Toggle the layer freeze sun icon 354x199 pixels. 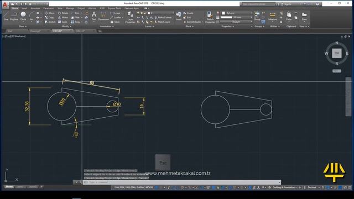(x=142, y=13)
